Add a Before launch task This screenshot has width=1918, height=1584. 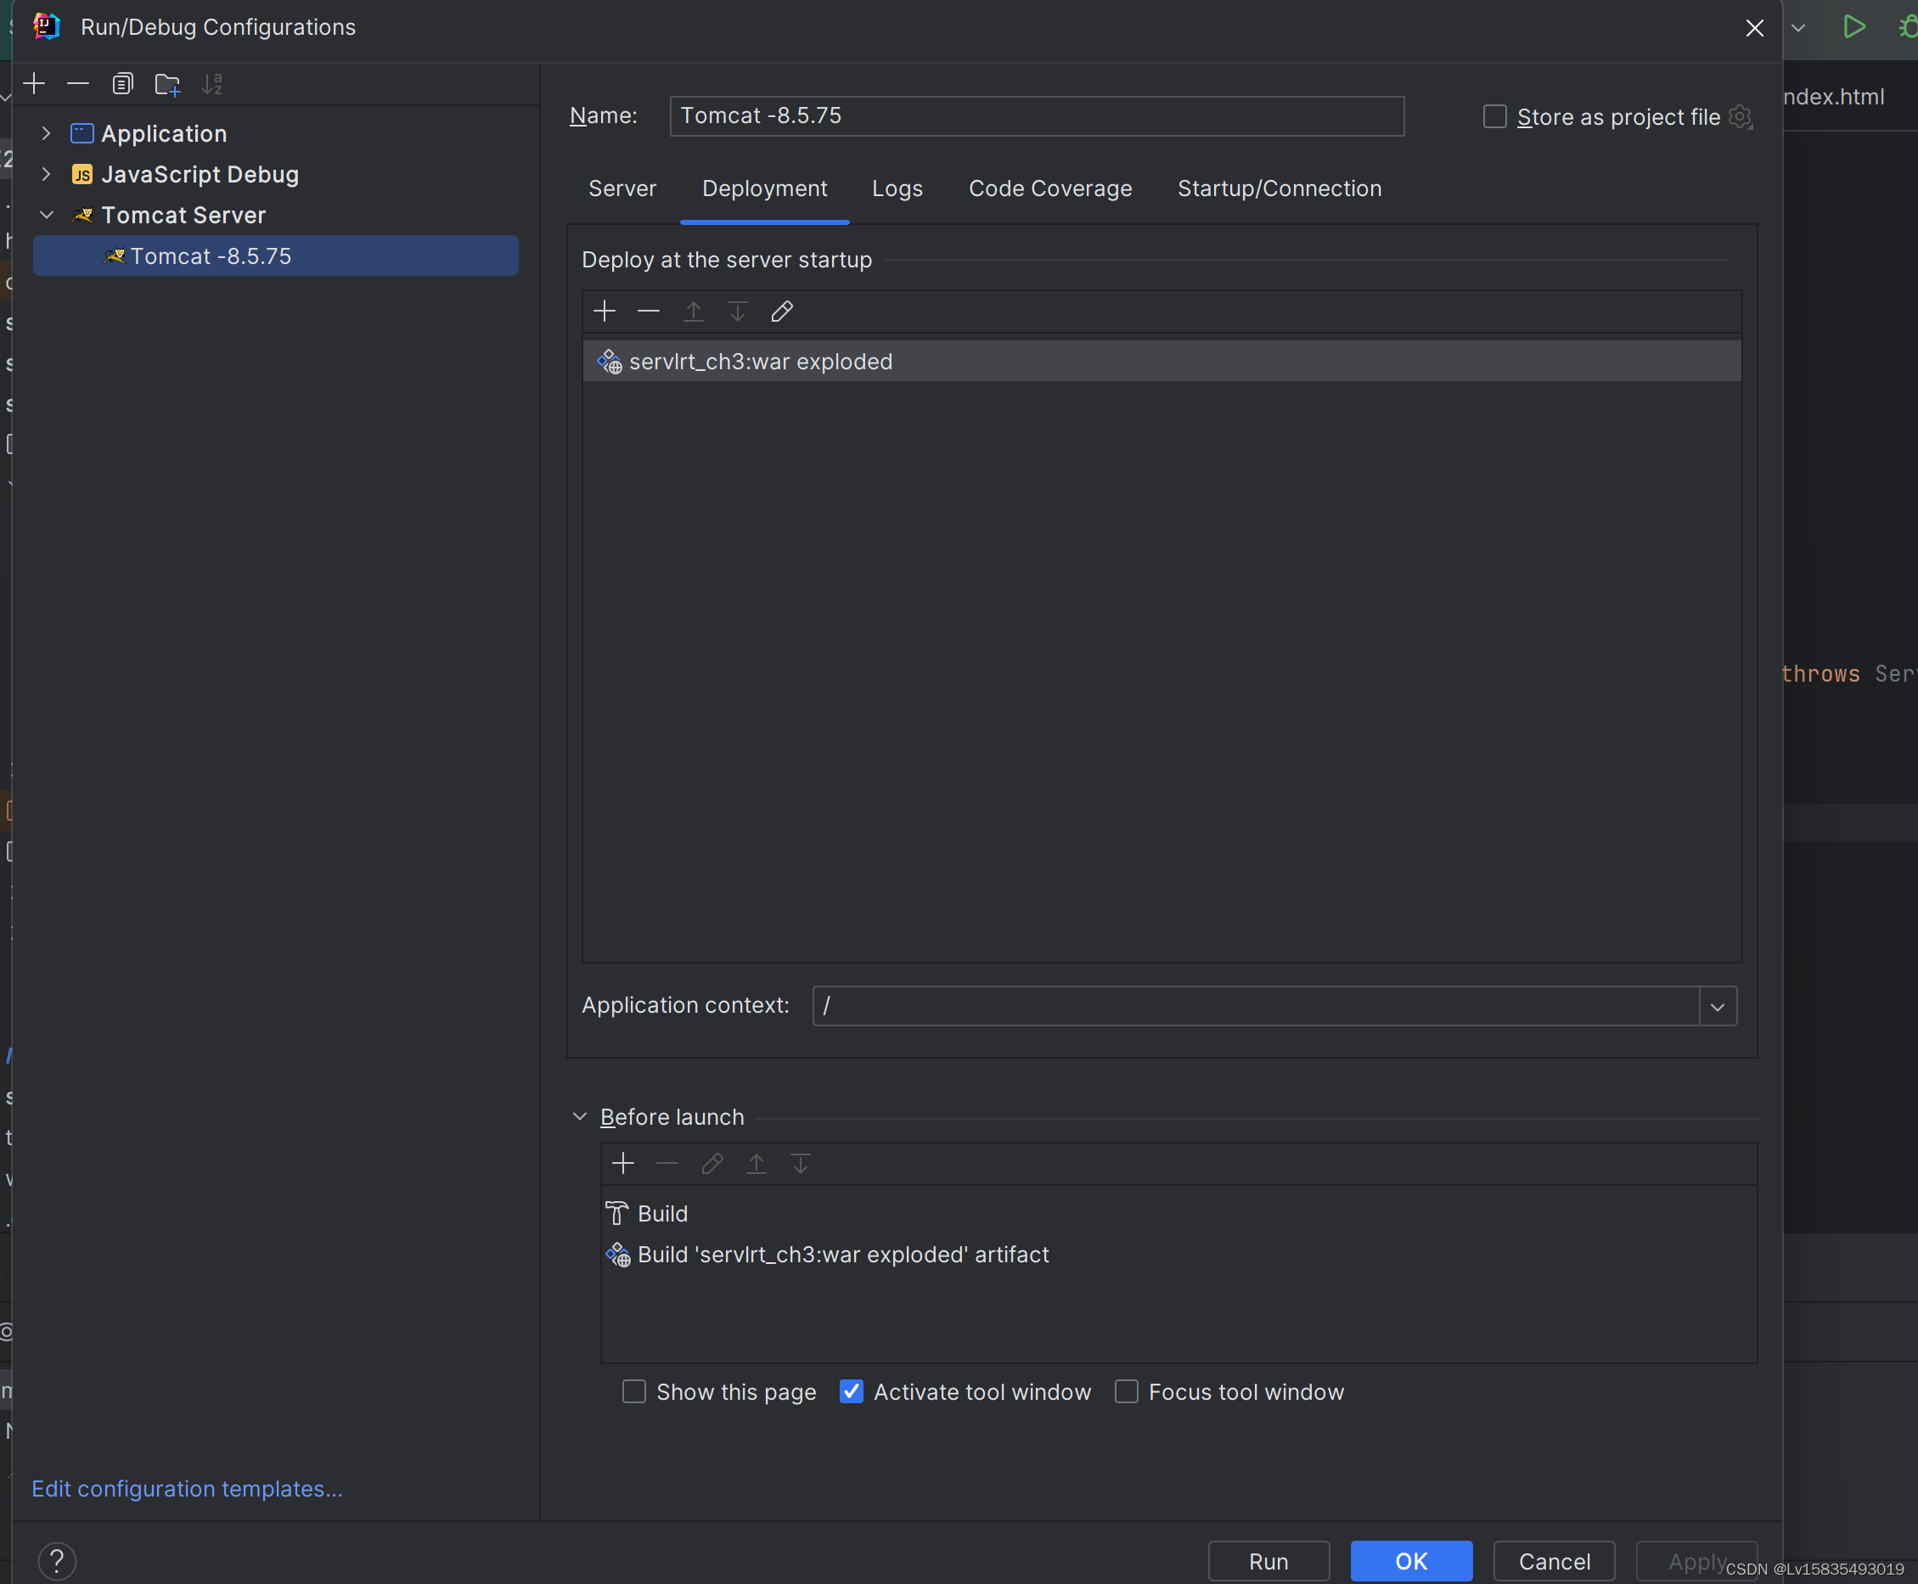622,1163
